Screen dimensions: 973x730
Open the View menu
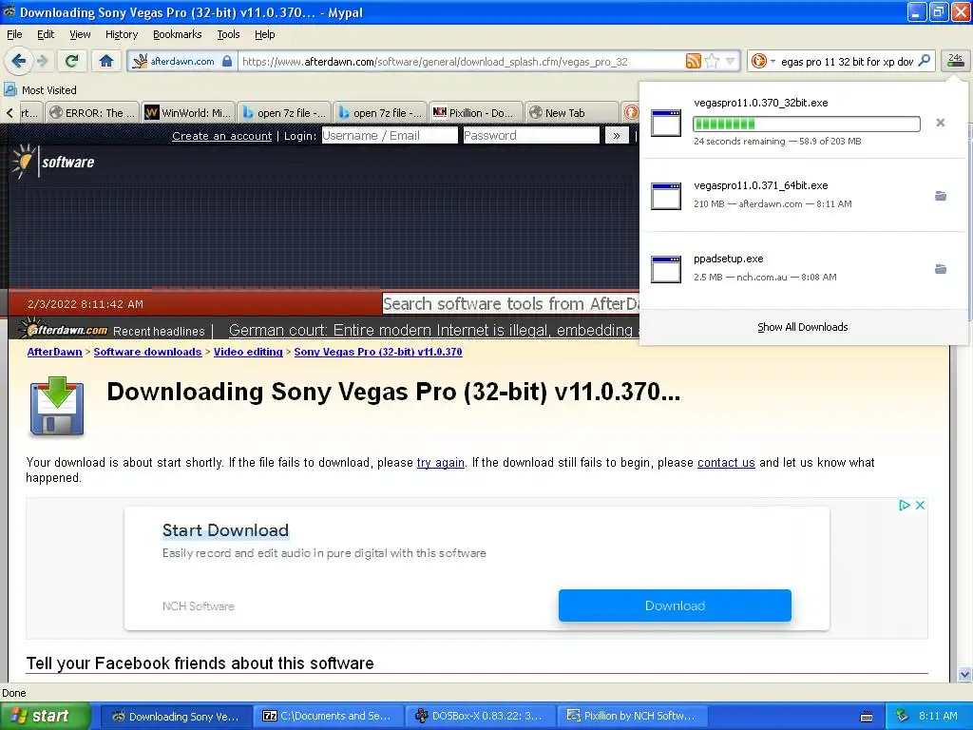[x=80, y=34]
